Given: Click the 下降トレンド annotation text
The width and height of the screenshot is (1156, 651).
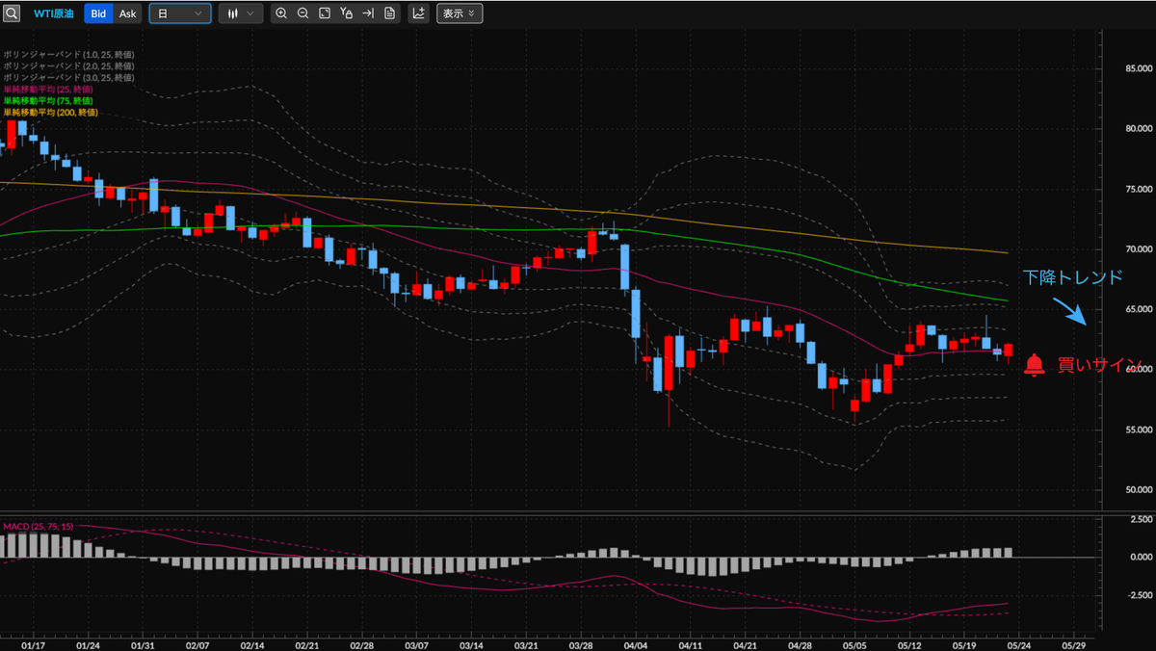Looking at the screenshot, I should 1072,277.
